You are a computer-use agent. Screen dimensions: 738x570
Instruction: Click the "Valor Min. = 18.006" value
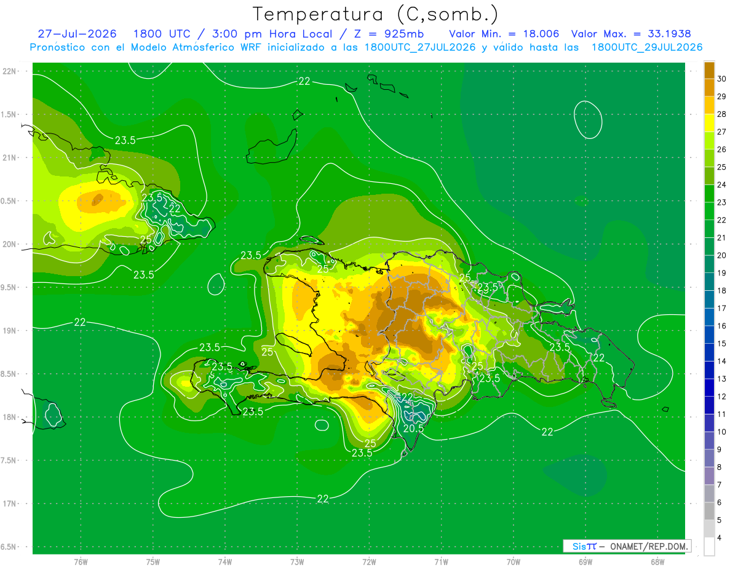click(x=504, y=34)
